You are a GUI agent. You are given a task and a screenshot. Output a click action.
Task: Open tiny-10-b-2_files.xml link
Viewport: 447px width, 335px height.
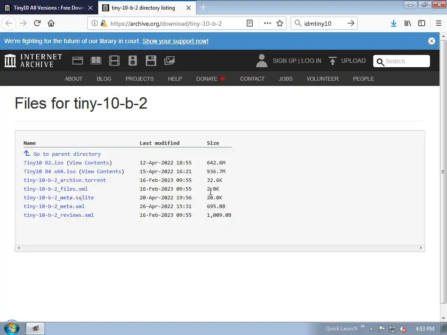coord(55,189)
